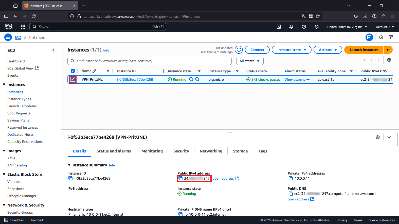Expand Launch instances split-button arrow
This screenshot has width=399, height=224.
388,50
